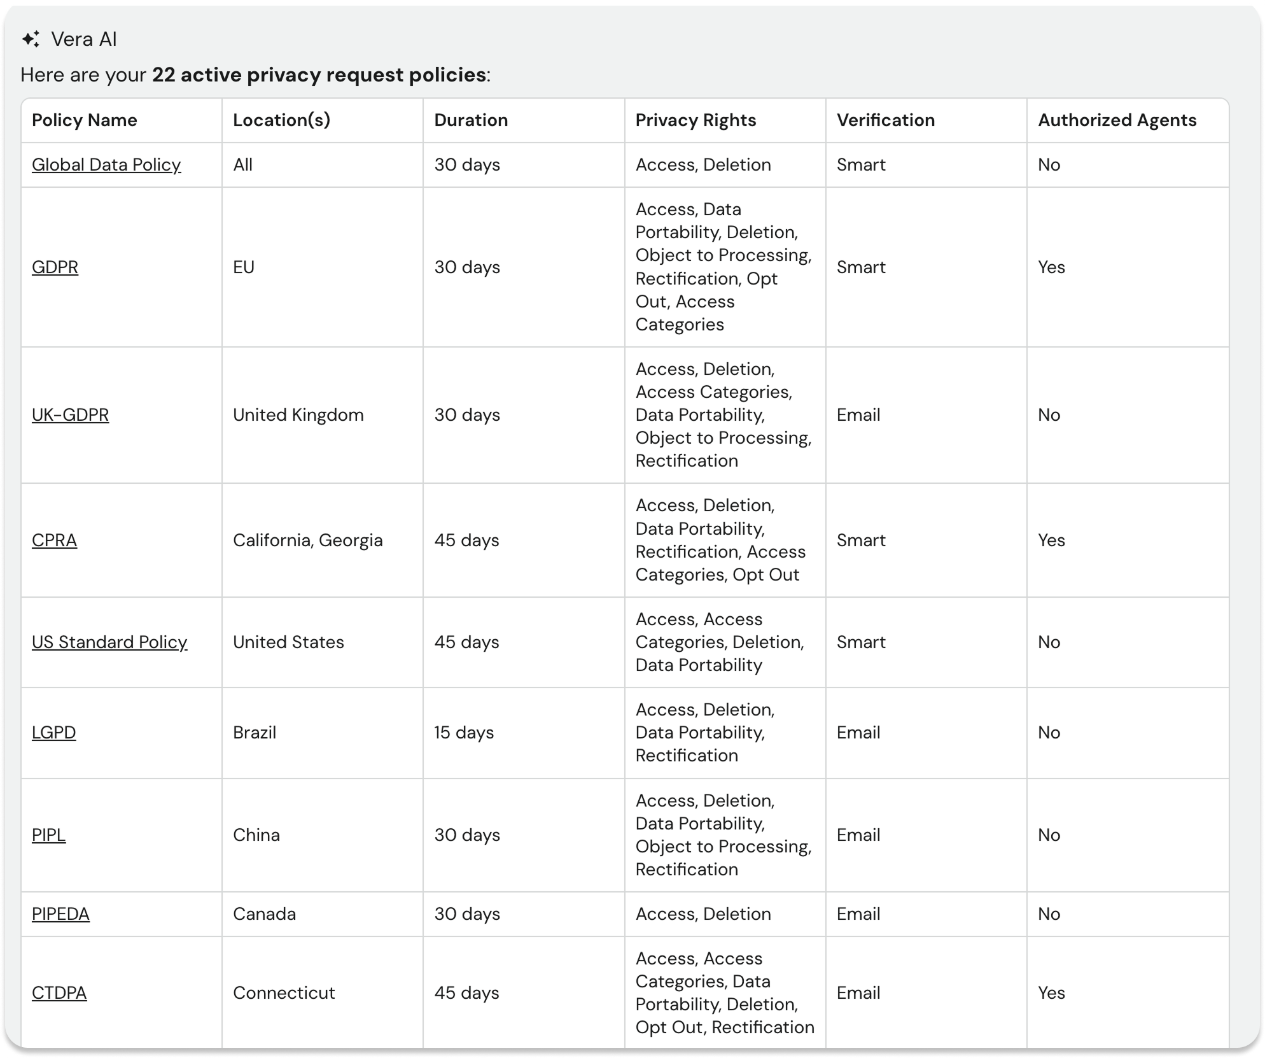Screen dimensions: 1265x1058
Task: Click the CPRA policy link
Action: coord(54,540)
